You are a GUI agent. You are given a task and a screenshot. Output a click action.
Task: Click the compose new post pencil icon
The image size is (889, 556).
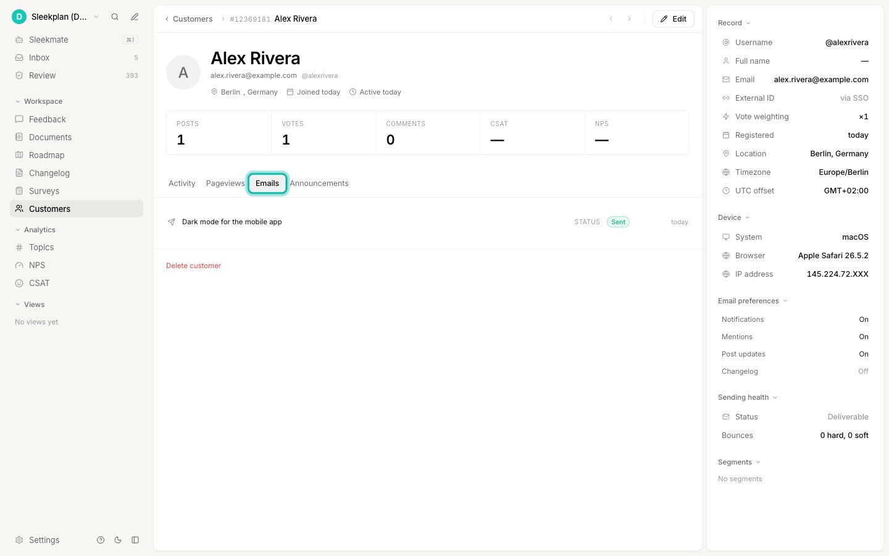pos(135,17)
